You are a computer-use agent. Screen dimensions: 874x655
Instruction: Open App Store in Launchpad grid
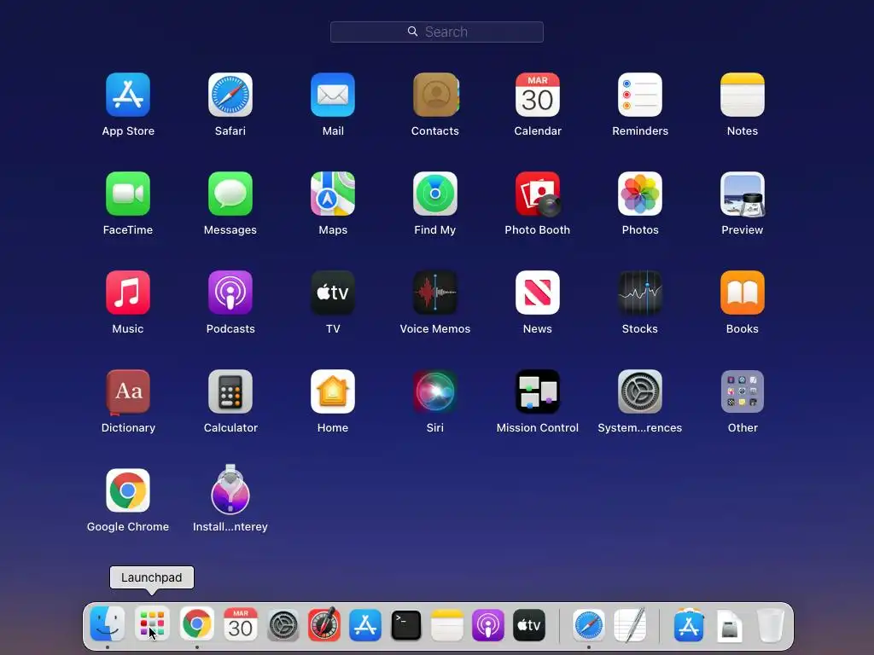128,95
